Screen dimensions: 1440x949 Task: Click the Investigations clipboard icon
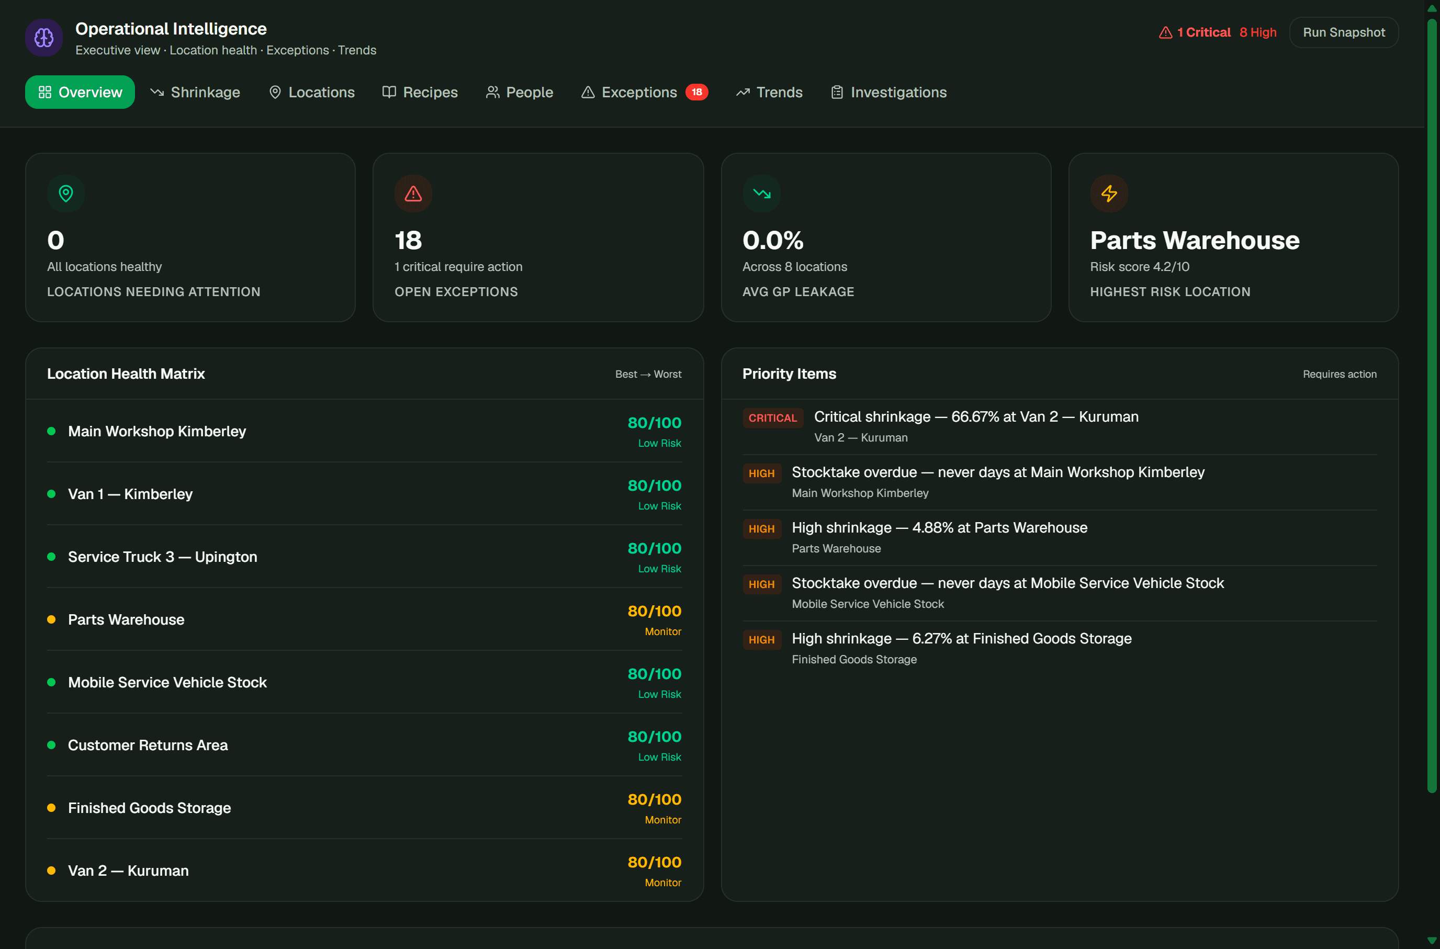(x=837, y=92)
